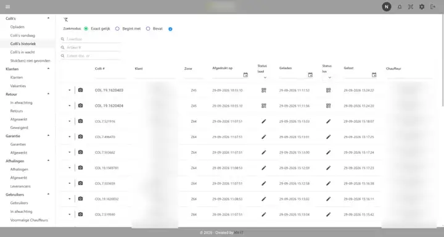Focus the Artikel # search field
This screenshot has height=237, width=444.
(x=91, y=48)
